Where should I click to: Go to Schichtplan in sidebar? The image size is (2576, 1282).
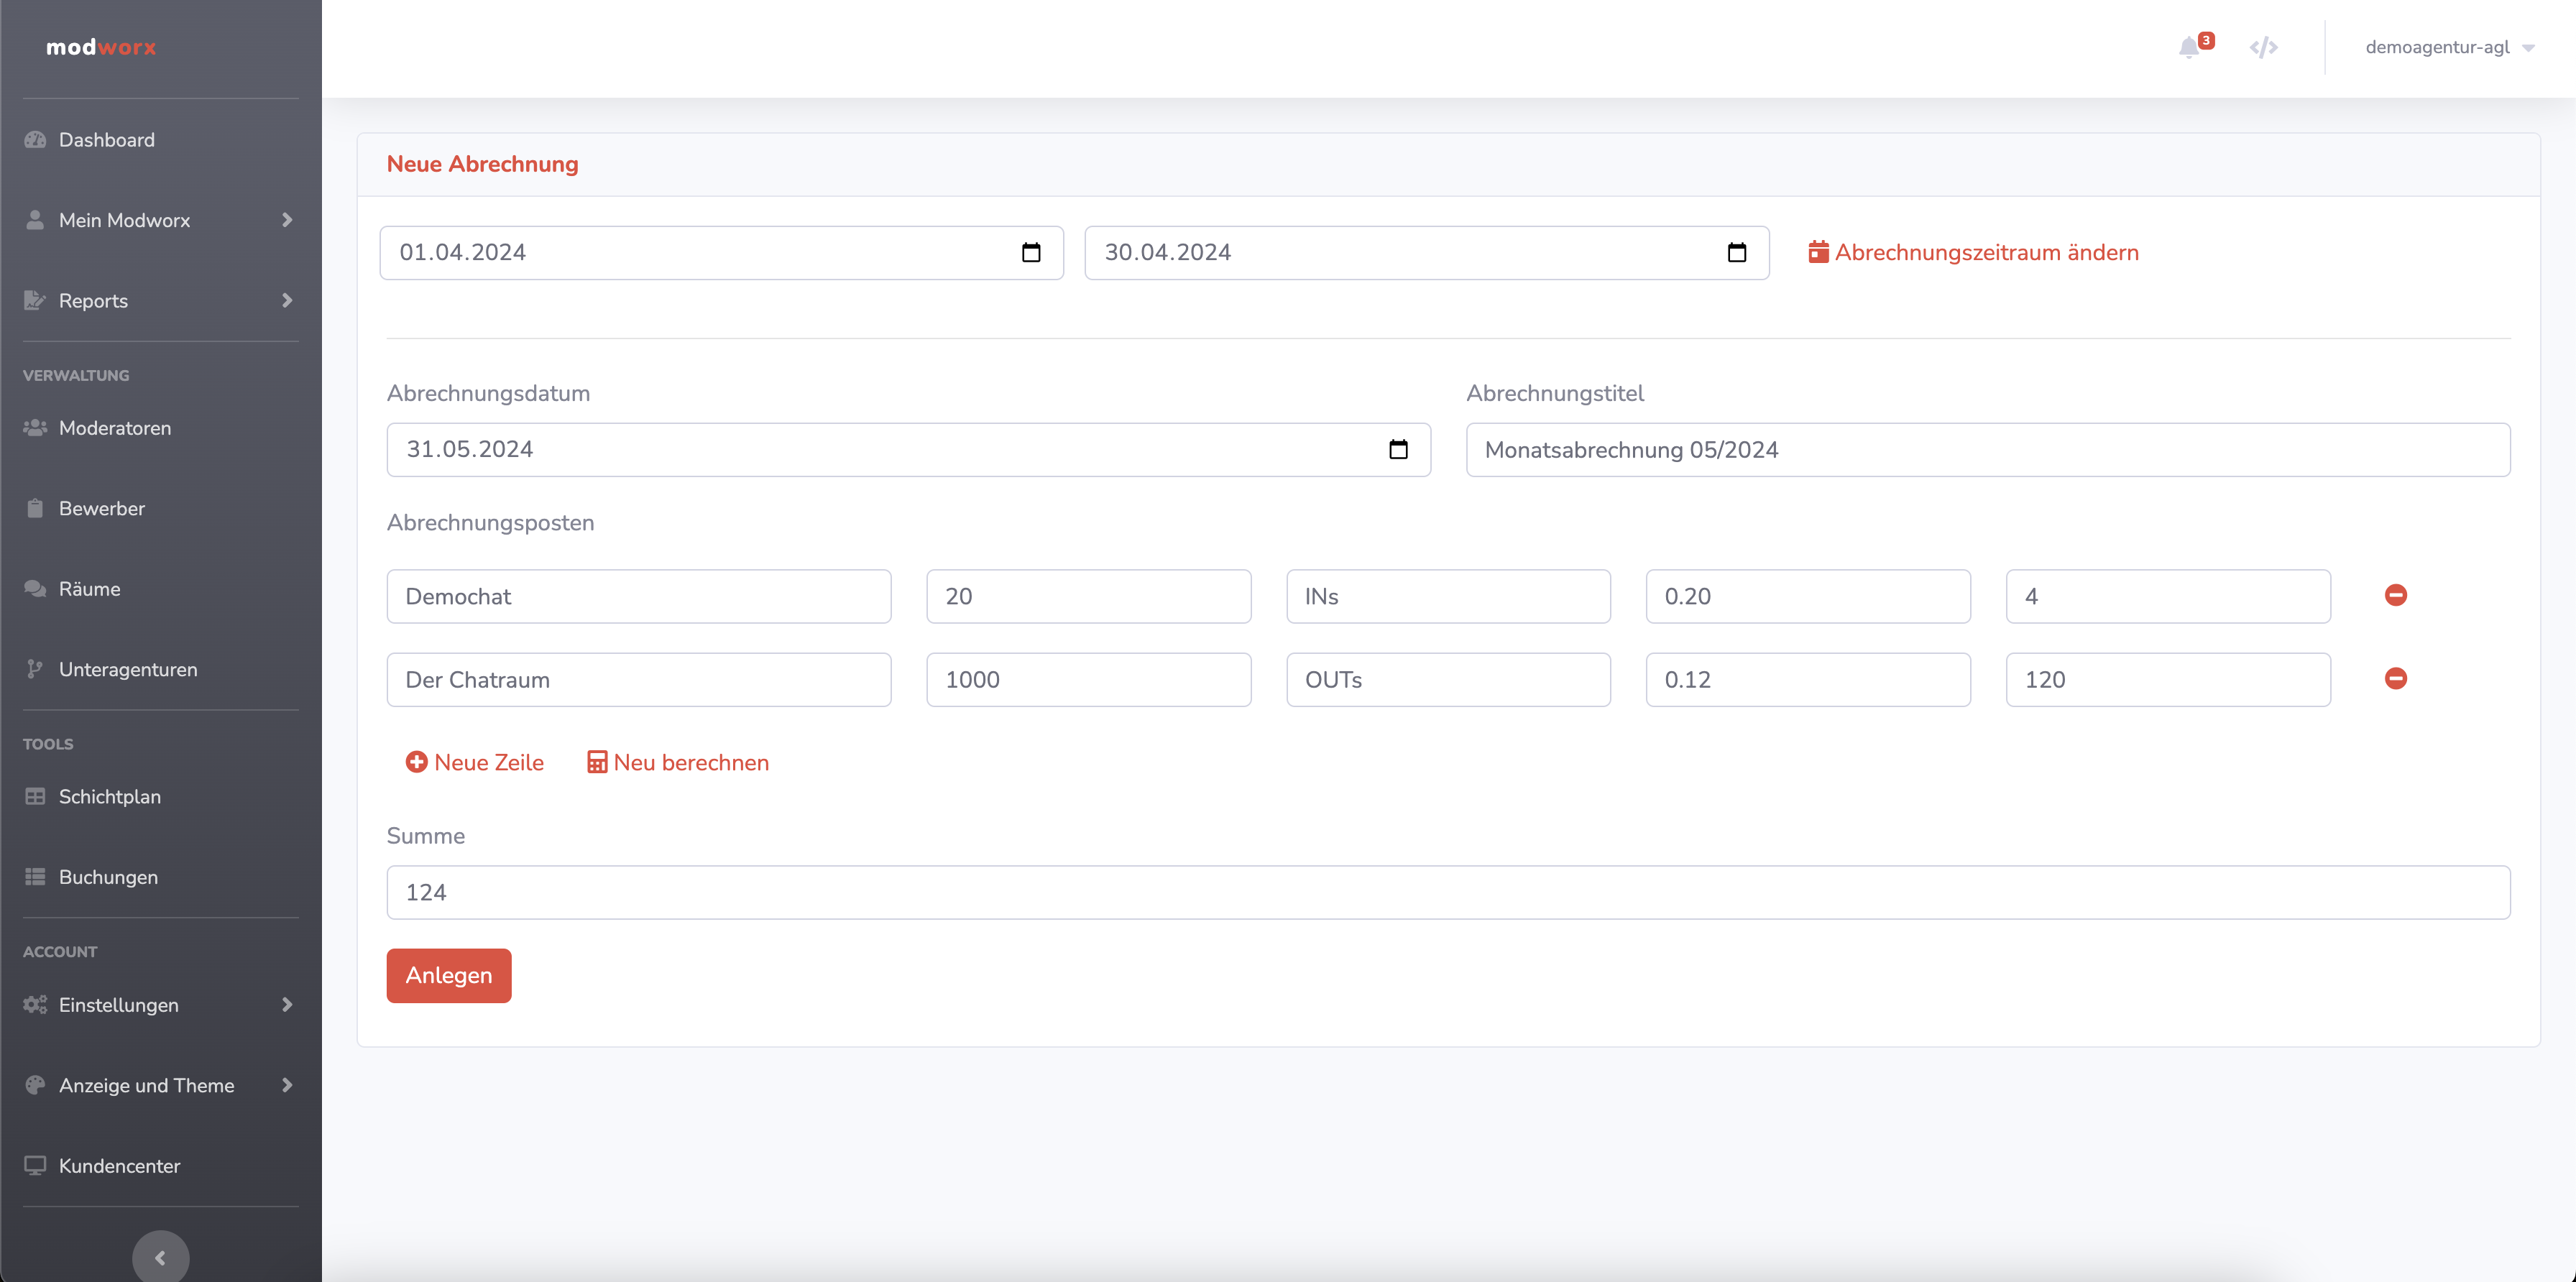coord(109,797)
